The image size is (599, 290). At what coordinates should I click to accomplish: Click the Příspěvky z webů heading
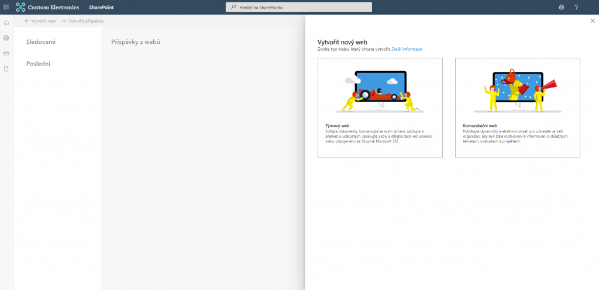(x=136, y=42)
